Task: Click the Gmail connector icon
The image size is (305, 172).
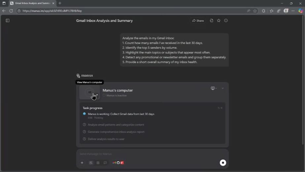Action: (114, 163)
